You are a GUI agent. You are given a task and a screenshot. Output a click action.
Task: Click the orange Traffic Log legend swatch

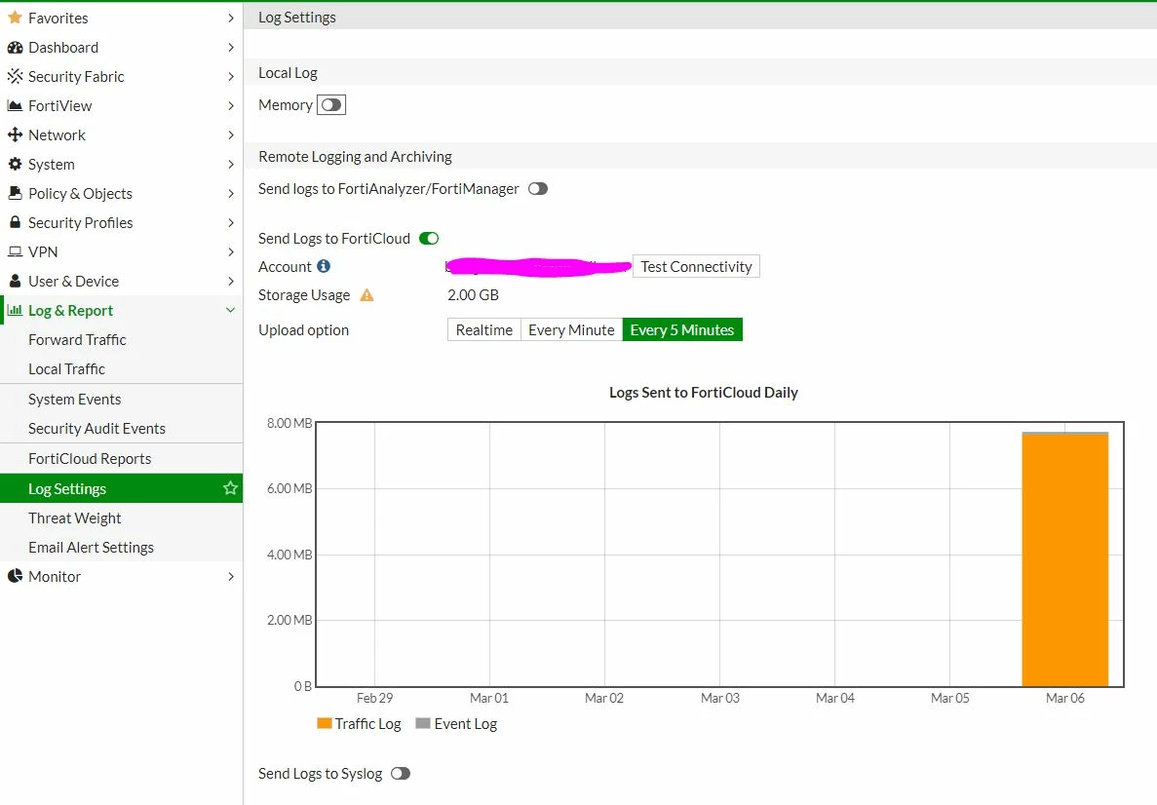click(324, 723)
